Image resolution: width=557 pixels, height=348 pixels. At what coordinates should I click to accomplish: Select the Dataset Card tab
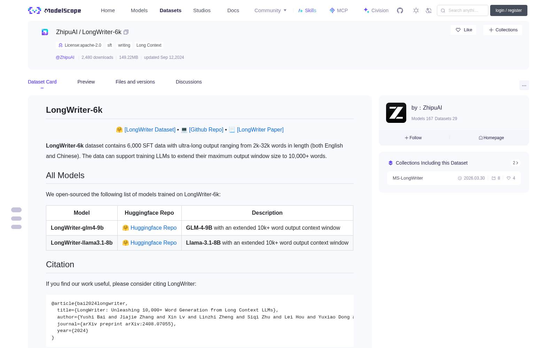[42, 82]
